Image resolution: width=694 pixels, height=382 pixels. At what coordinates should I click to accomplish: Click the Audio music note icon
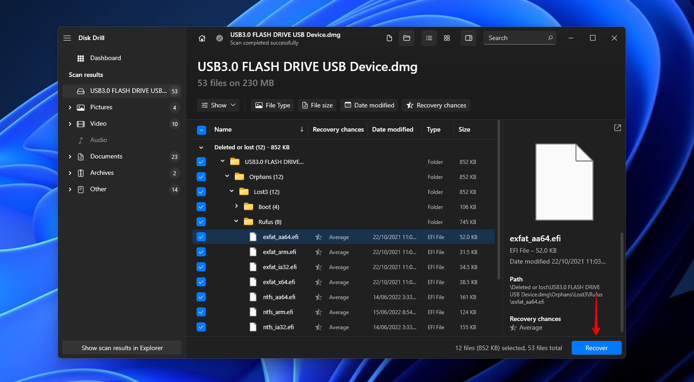(x=81, y=140)
